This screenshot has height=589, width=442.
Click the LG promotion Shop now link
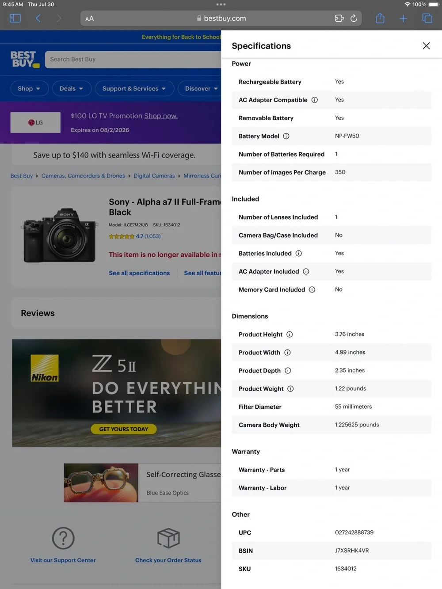(x=161, y=116)
